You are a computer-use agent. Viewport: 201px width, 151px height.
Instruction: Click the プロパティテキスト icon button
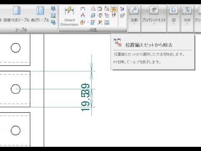click(x=154, y=10)
